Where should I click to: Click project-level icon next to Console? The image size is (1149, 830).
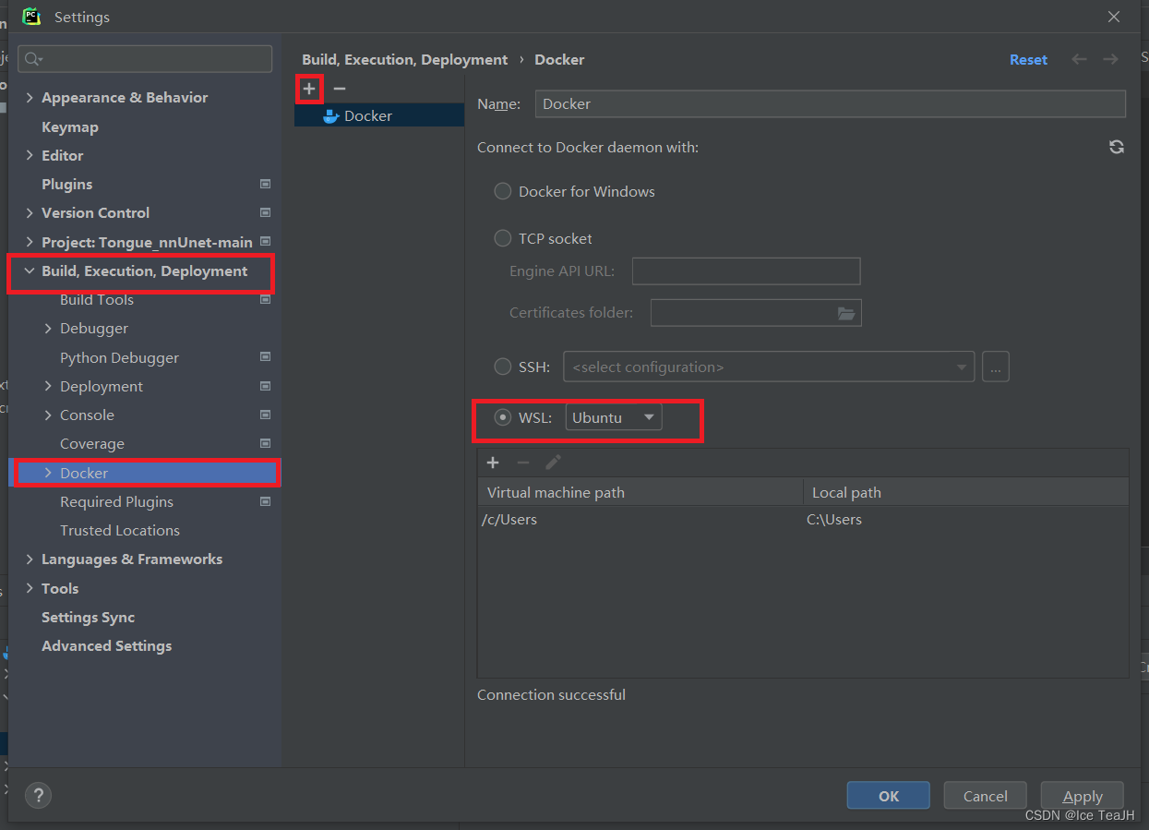point(266,415)
